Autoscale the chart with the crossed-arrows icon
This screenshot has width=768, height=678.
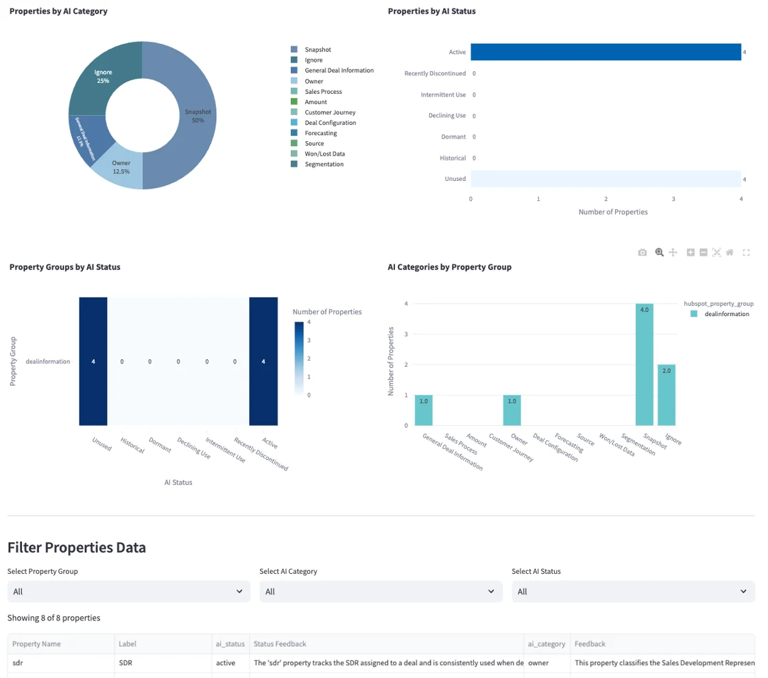[x=717, y=252]
